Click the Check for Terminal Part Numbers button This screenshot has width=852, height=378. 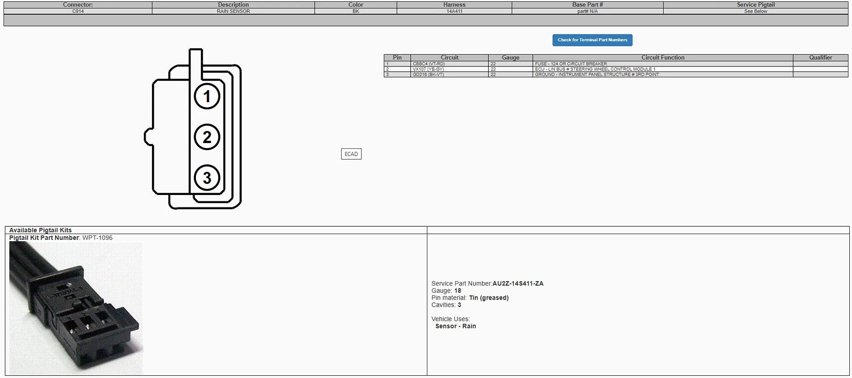click(x=592, y=40)
